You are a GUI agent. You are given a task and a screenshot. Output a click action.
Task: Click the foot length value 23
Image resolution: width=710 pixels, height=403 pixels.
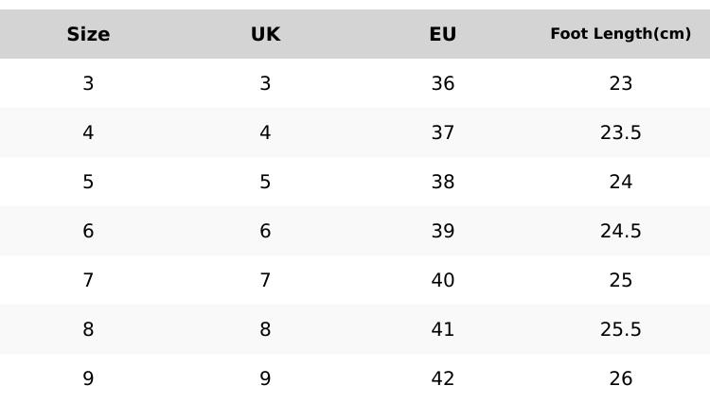coord(621,83)
